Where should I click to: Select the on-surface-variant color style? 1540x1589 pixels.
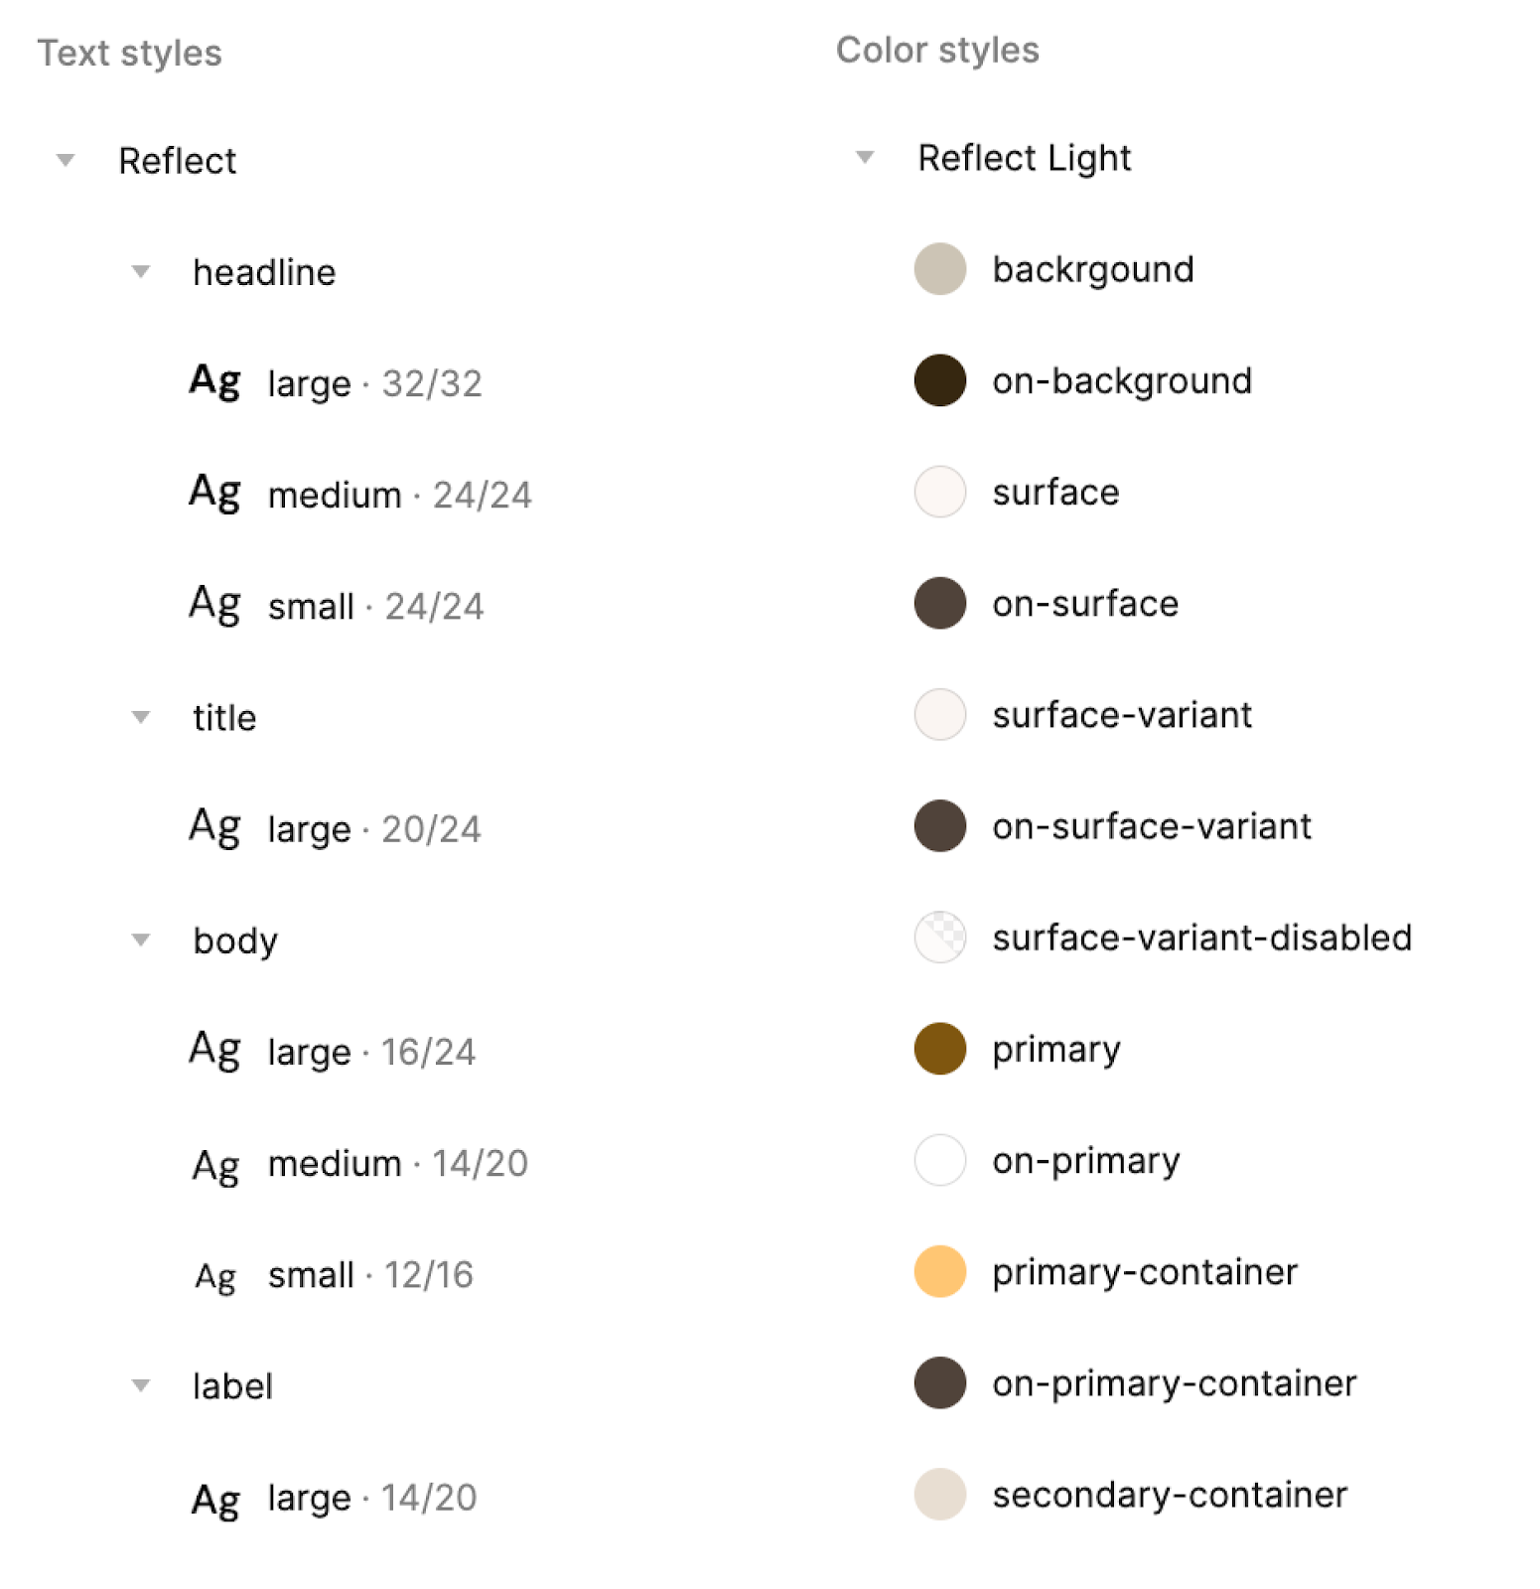[x=1153, y=825]
